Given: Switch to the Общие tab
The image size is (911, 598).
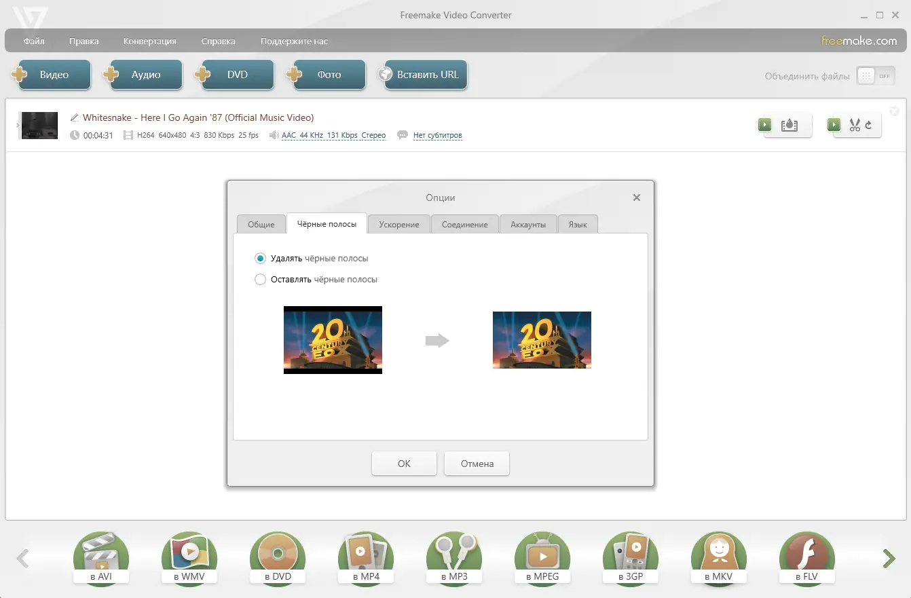Looking at the screenshot, I should click(x=261, y=224).
